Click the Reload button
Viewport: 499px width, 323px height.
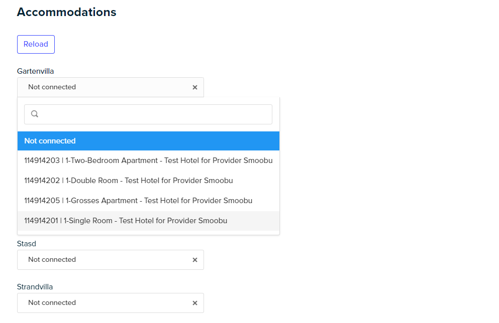coord(36,44)
